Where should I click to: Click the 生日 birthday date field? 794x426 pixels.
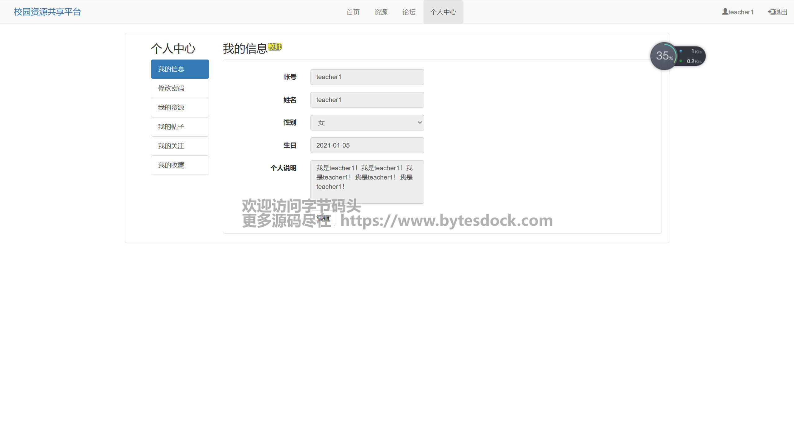click(x=367, y=145)
